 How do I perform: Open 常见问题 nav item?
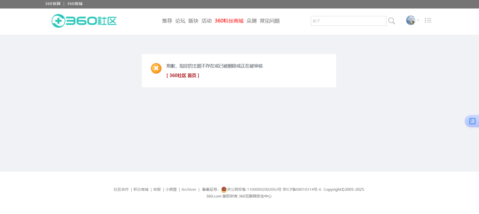pos(270,21)
